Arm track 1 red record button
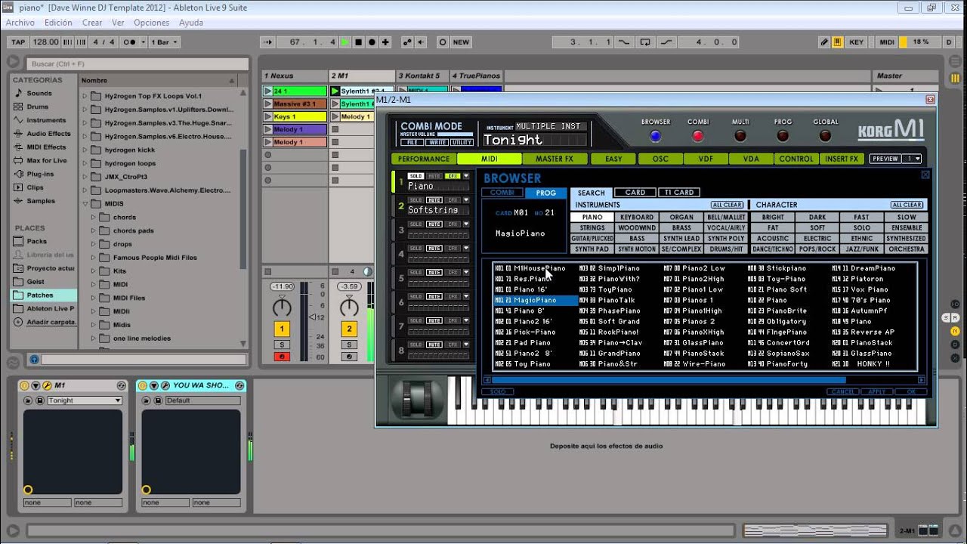The width and height of the screenshot is (967, 544). pos(282,357)
